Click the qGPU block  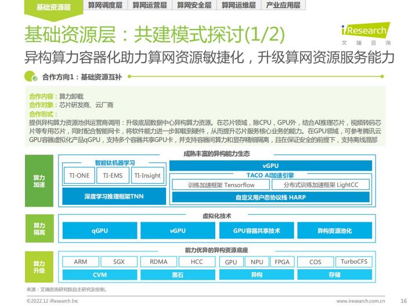click(100, 230)
